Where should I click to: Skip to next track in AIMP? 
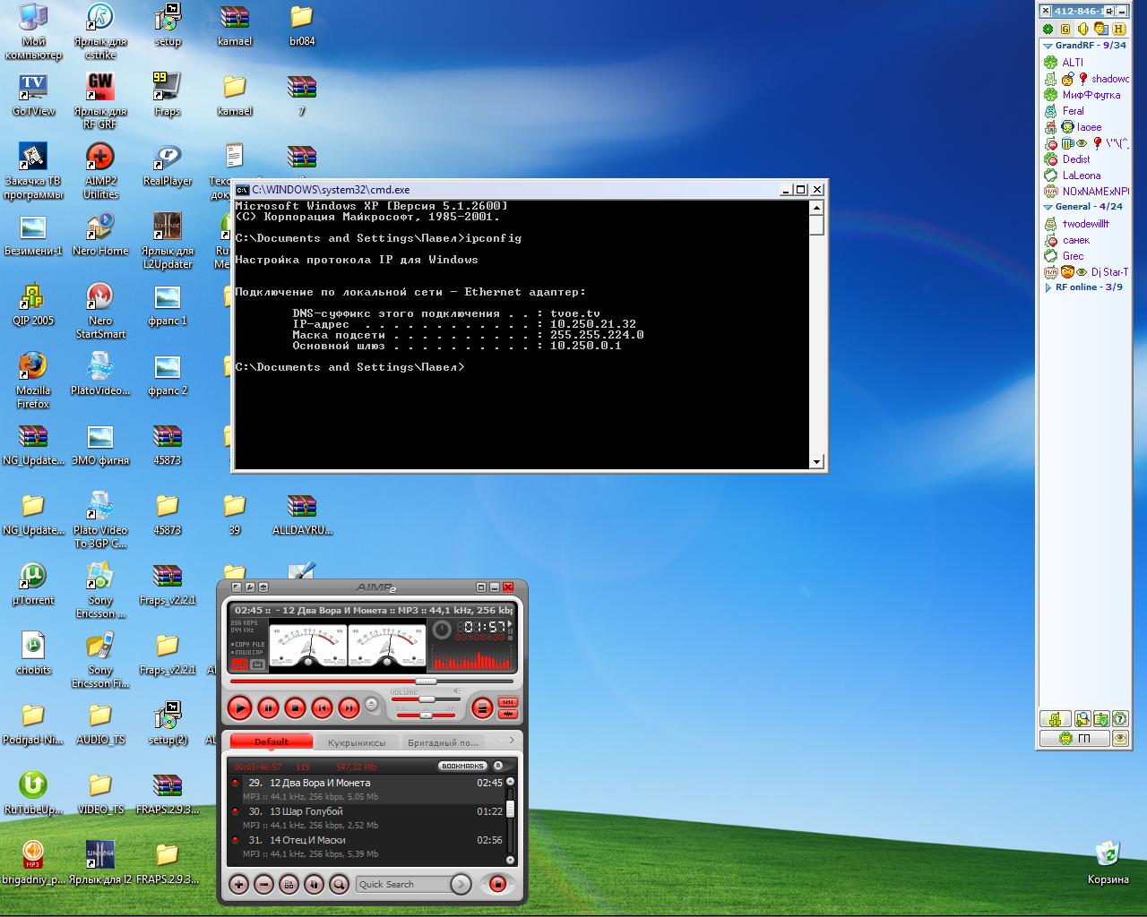click(349, 708)
